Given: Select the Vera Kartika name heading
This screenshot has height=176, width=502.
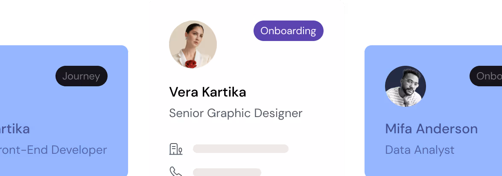Looking at the screenshot, I should point(207,92).
